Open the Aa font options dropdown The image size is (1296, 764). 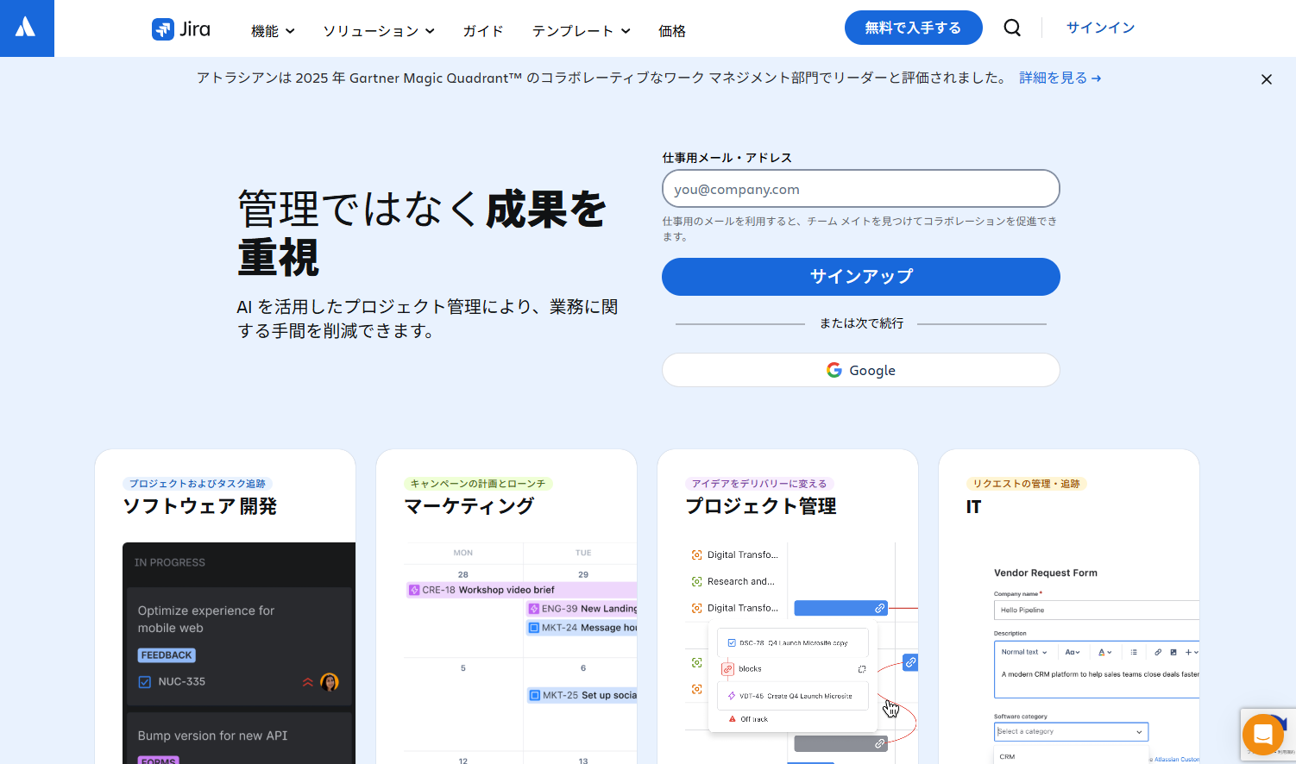[1072, 652]
